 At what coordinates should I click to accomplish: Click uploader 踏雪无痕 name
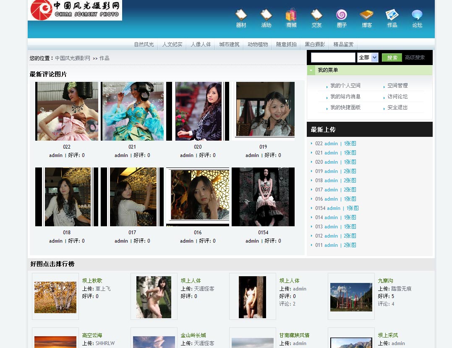click(401, 289)
